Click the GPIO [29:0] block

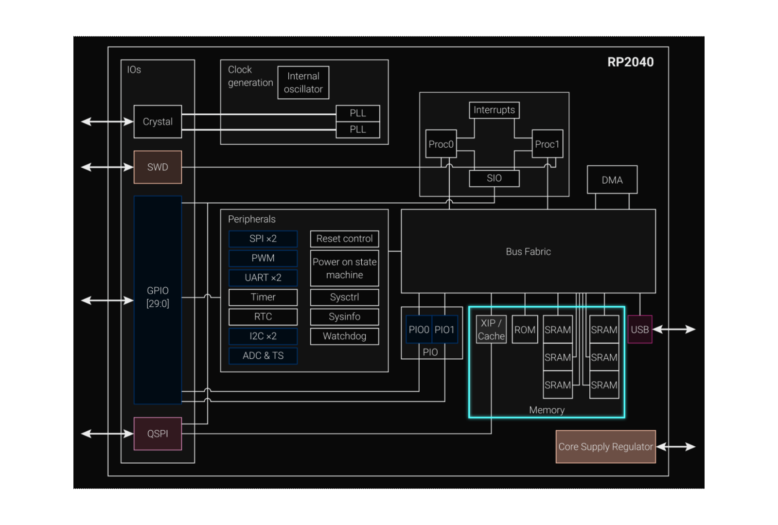click(158, 300)
